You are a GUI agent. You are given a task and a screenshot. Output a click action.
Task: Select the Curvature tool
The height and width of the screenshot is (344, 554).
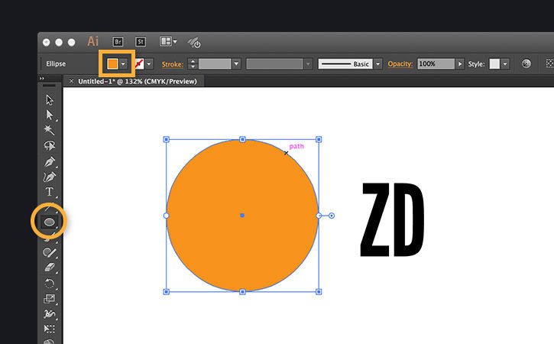click(50, 177)
